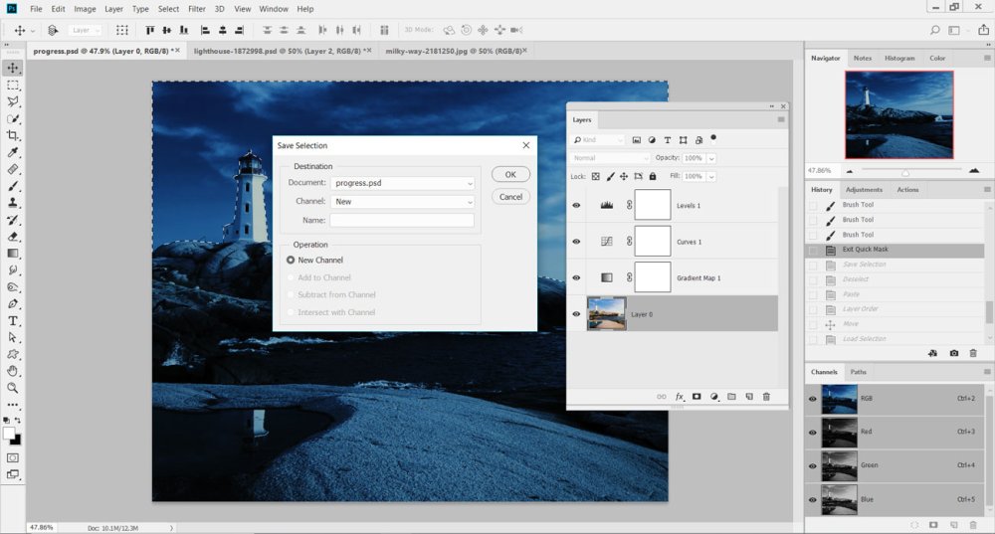
Task: Switch to the Histogram tab
Action: coord(899,58)
